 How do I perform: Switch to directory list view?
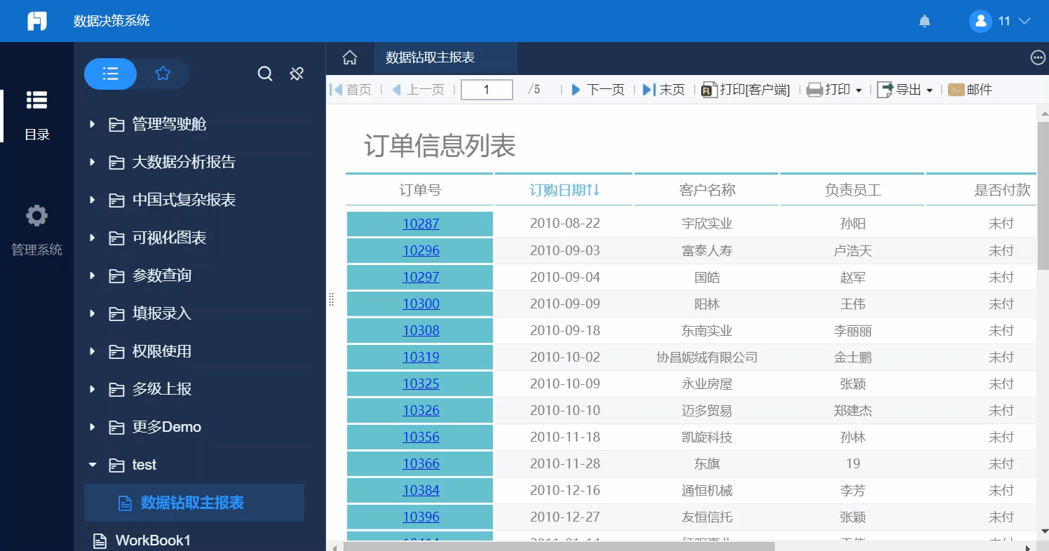(110, 74)
